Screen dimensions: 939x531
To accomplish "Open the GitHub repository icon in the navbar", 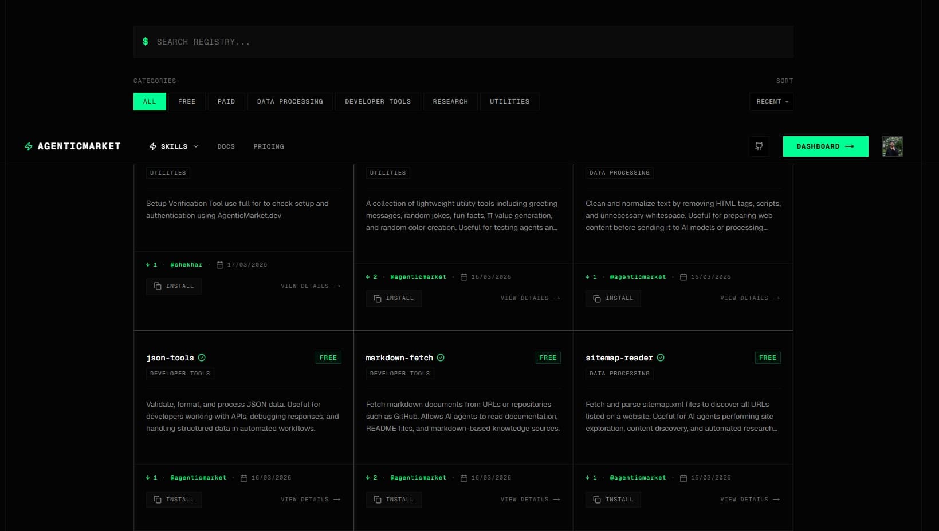I will tap(759, 146).
